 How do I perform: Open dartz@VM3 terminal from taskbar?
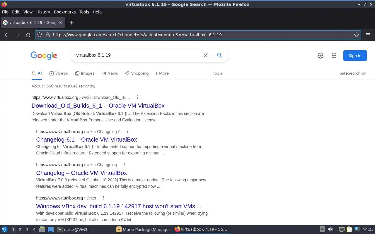(x=84, y=230)
